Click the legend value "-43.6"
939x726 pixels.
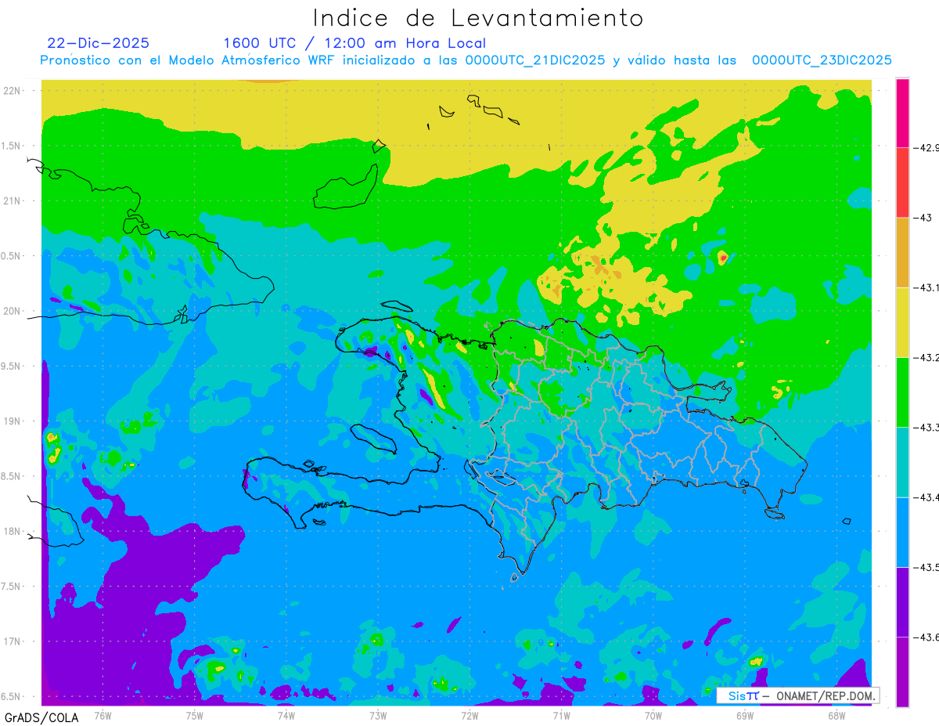tap(926, 637)
